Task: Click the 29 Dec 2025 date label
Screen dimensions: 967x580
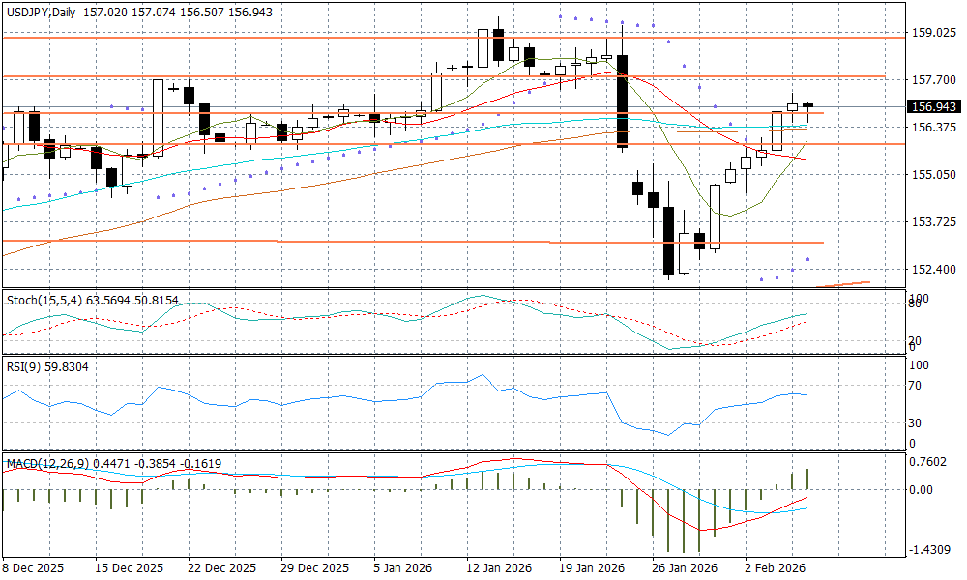Action: 316,568
